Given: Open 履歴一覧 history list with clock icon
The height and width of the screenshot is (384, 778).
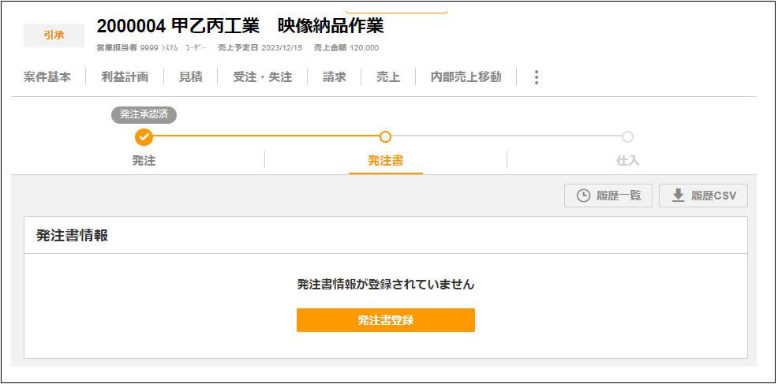Looking at the screenshot, I should click(608, 196).
